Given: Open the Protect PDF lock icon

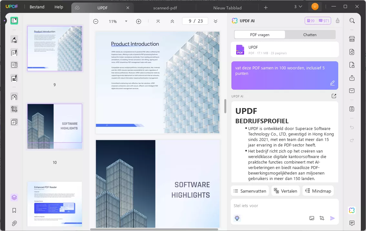Looking at the screenshot, I should pos(352,65).
